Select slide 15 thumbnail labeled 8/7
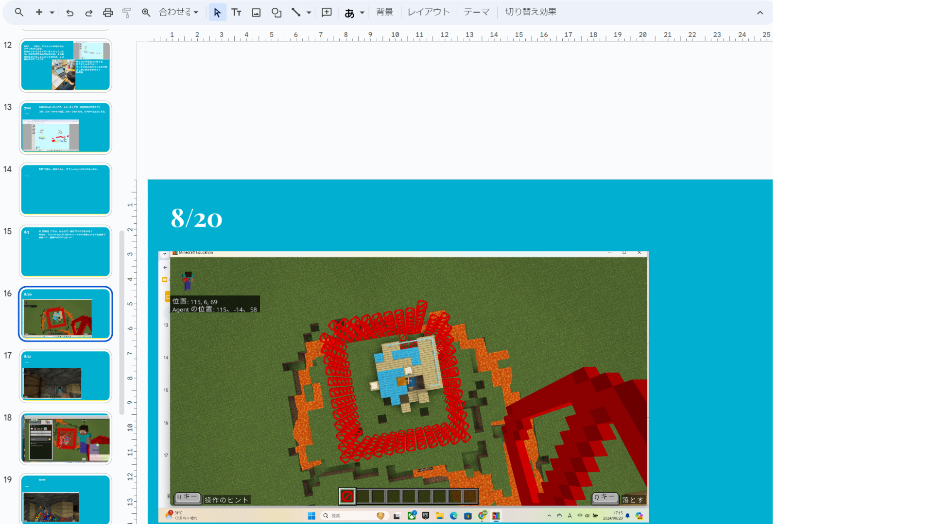933x524 pixels. pyautogui.click(x=66, y=252)
